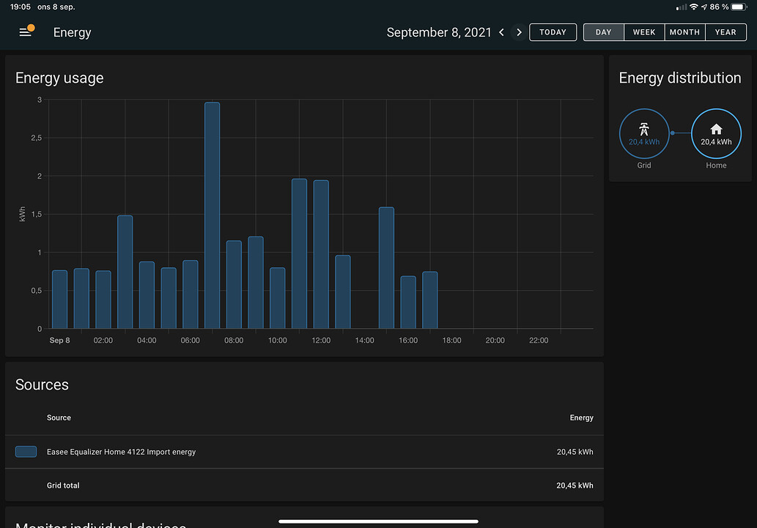Image resolution: width=757 pixels, height=528 pixels.
Task: Click the "Grid total" label
Action: coord(63,486)
